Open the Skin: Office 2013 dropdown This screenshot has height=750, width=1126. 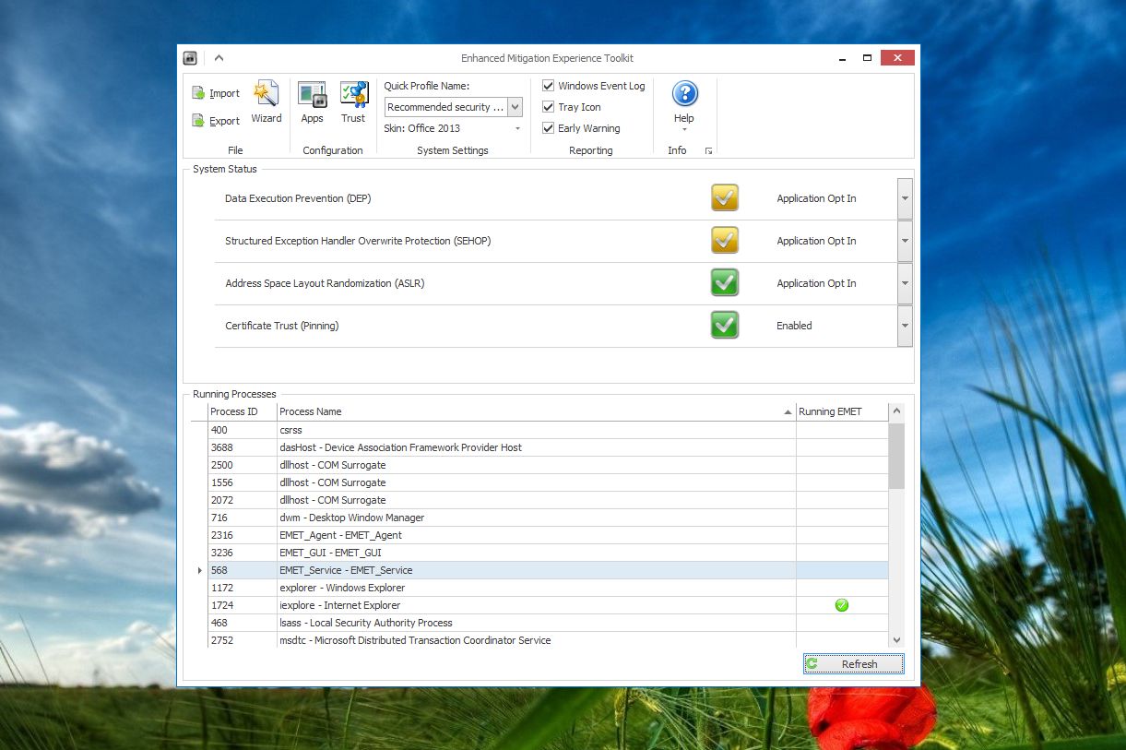pyautogui.click(x=517, y=128)
